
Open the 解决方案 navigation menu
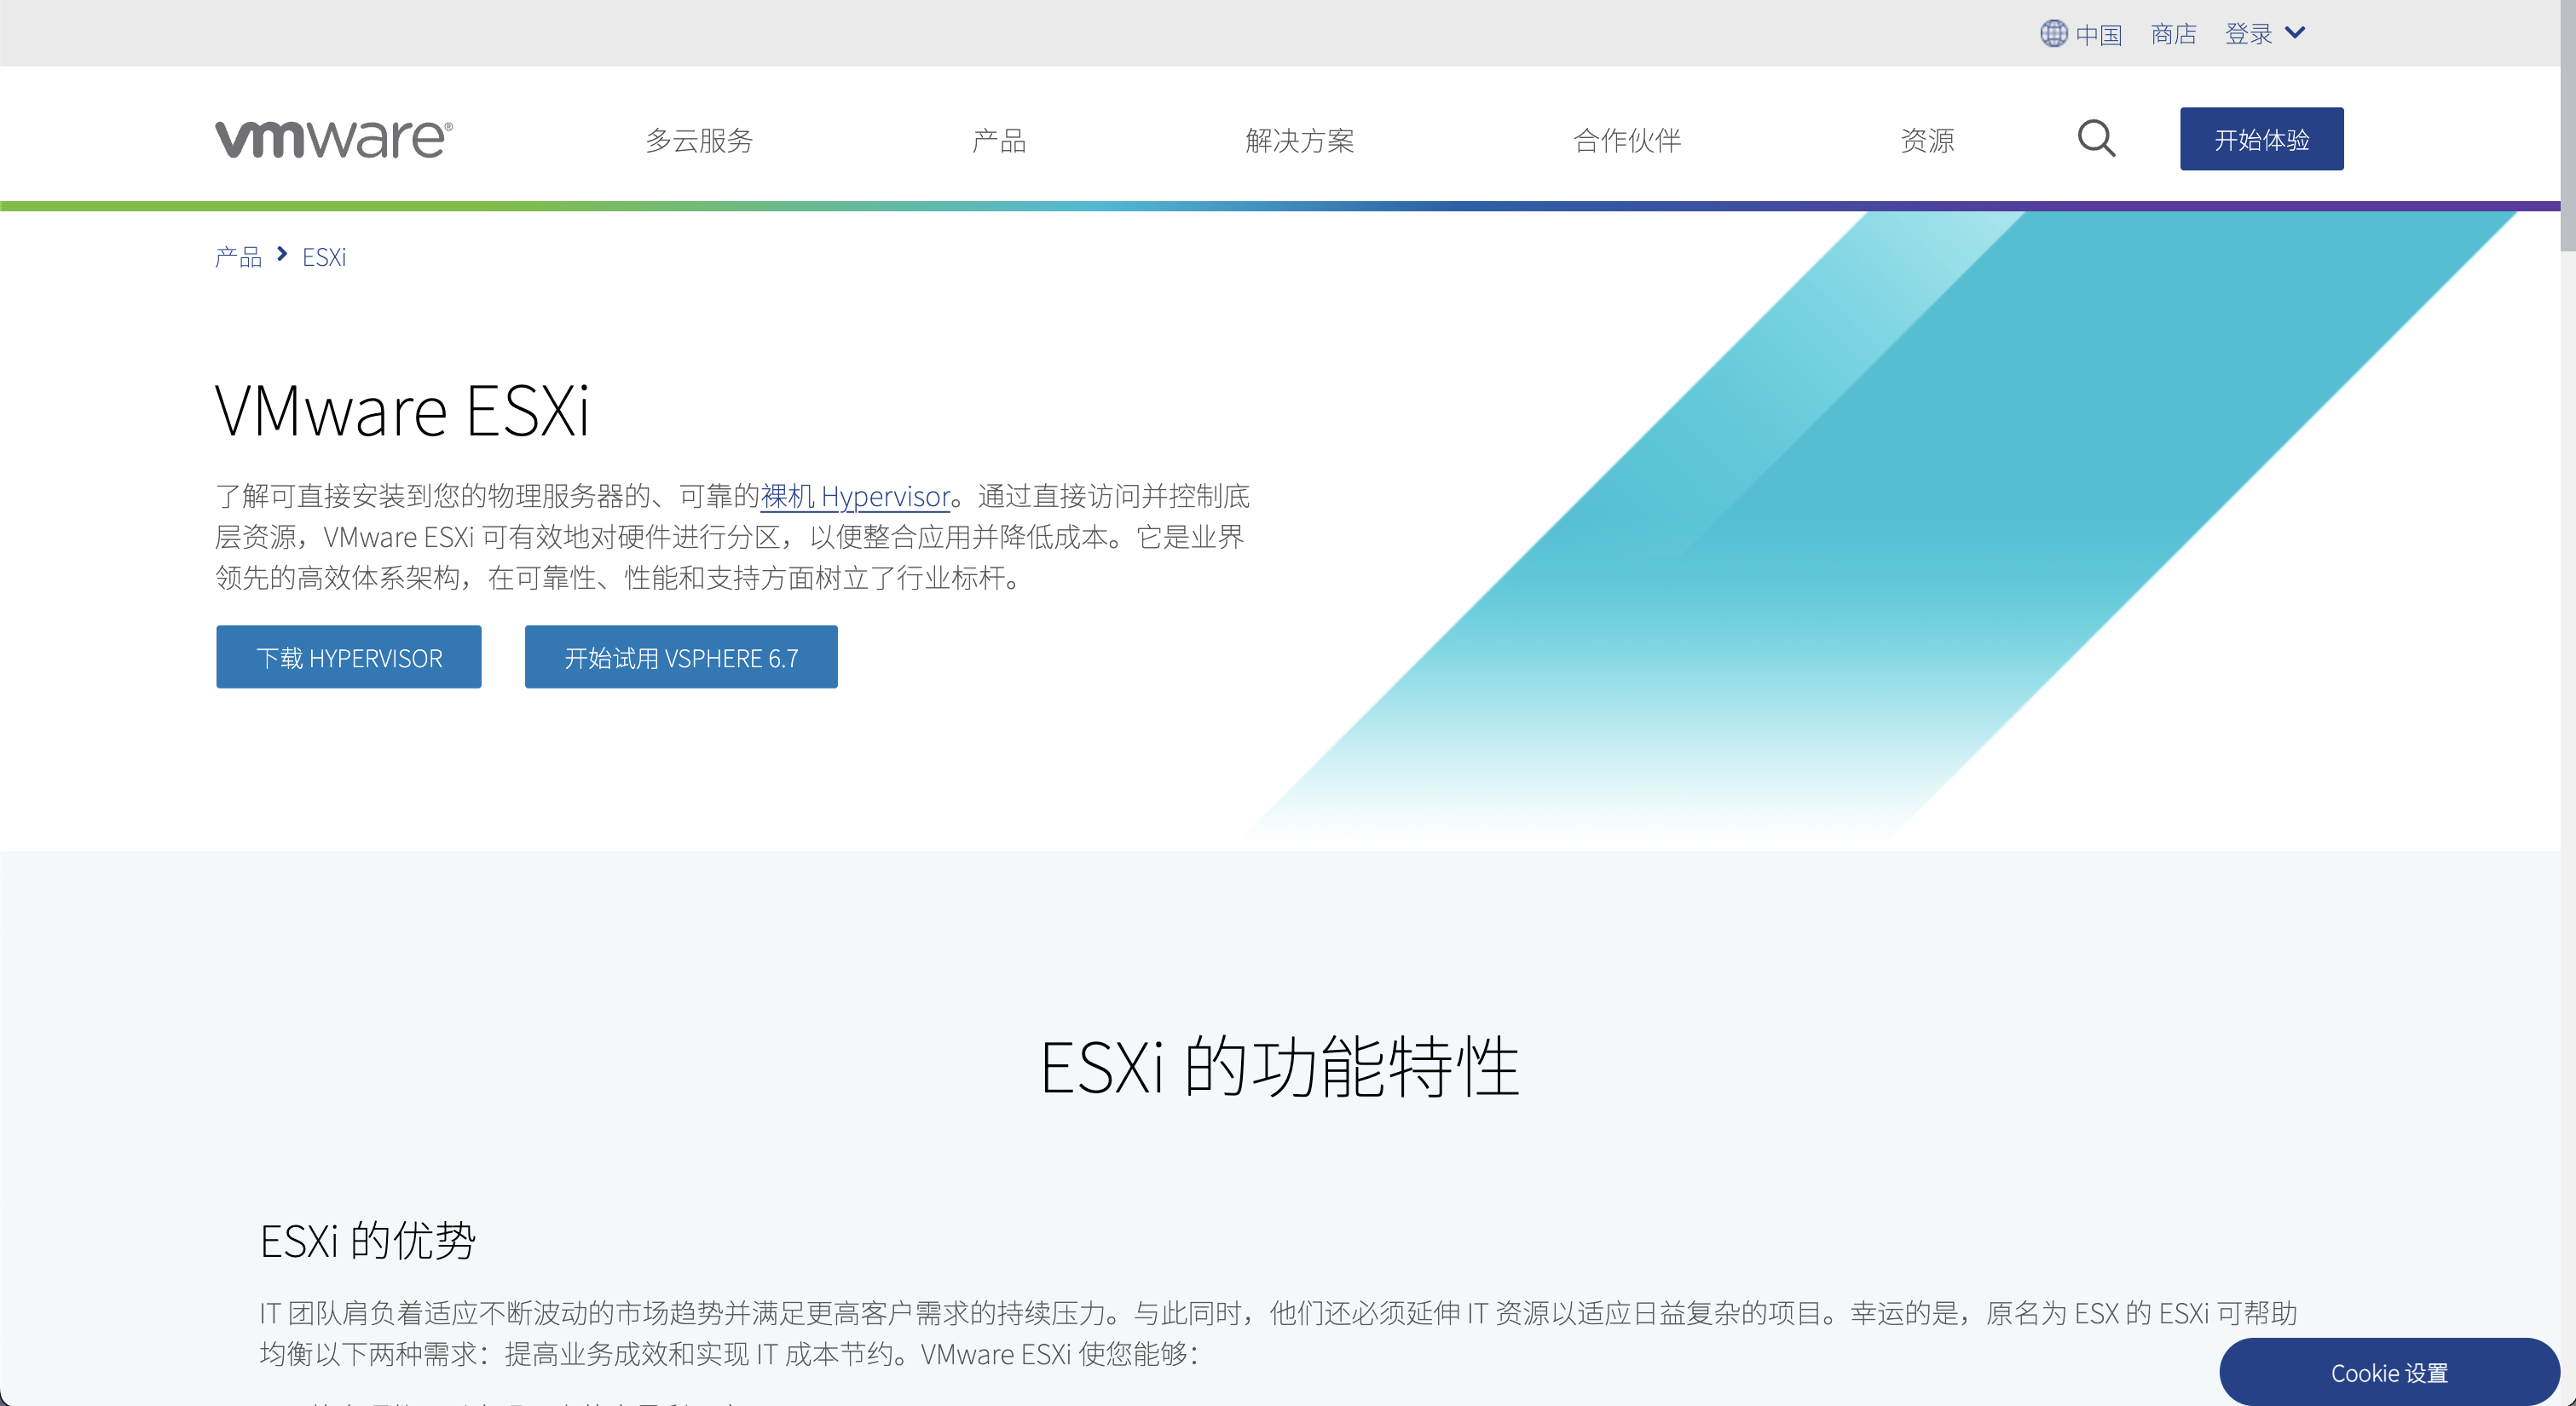coord(1299,140)
